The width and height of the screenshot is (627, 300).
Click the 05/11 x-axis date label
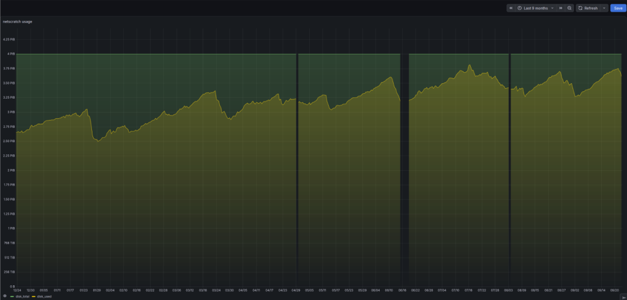point(322,290)
